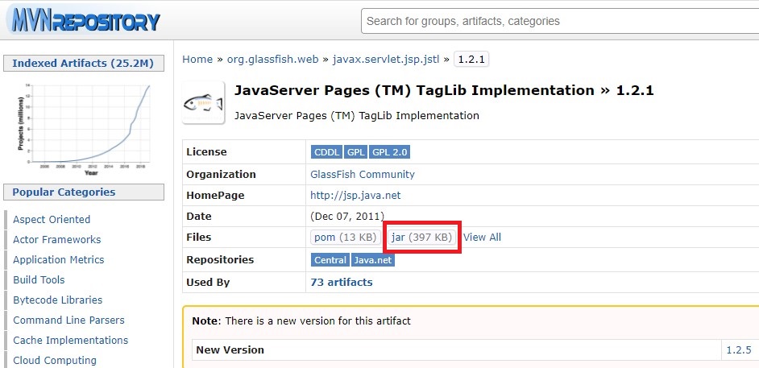Download the jar (397 KB) file
759x368 pixels.
pos(421,238)
